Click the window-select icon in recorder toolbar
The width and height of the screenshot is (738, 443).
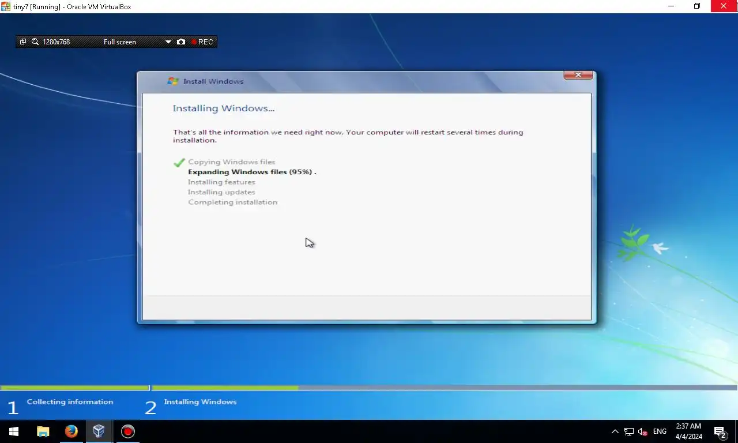[23, 42]
